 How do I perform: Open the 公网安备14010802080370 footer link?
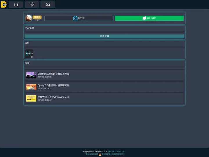pyautogui.click(x=113, y=154)
